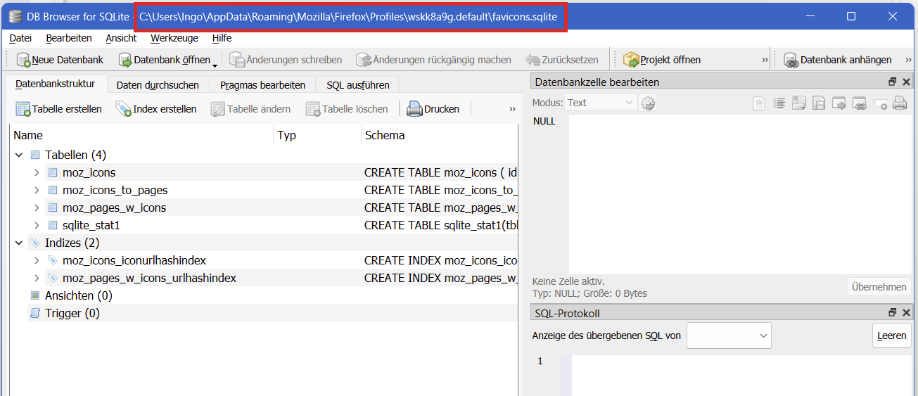The height and width of the screenshot is (396, 918).
Task: Click the Projekt öffnen icon
Action: (x=630, y=60)
